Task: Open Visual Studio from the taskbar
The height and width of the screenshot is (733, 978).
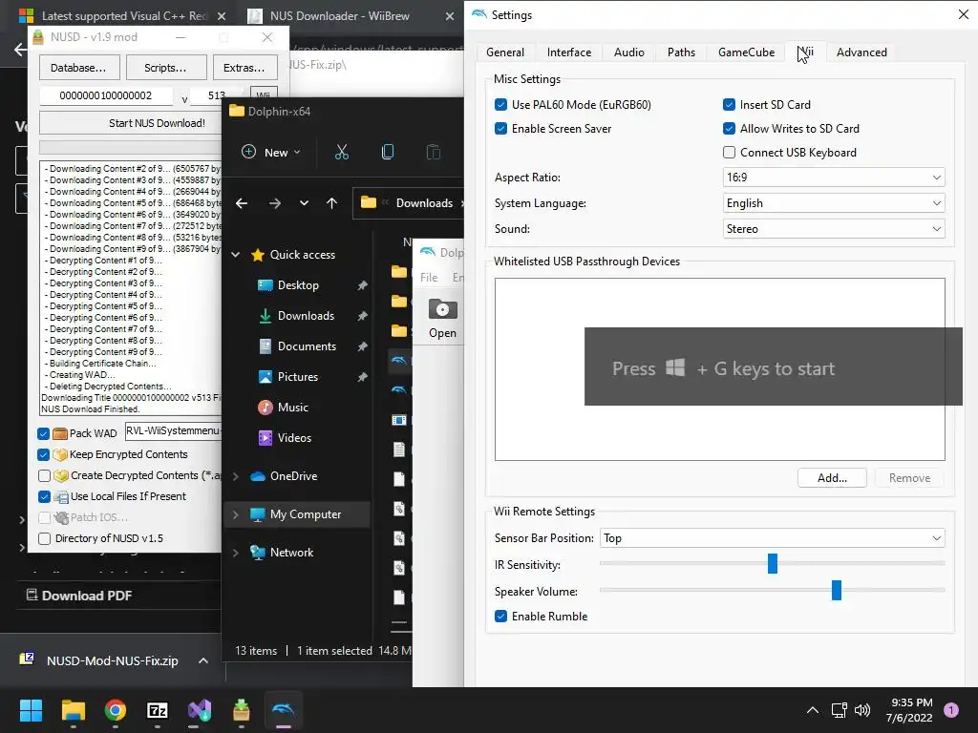Action: pyautogui.click(x=200, y=710)
